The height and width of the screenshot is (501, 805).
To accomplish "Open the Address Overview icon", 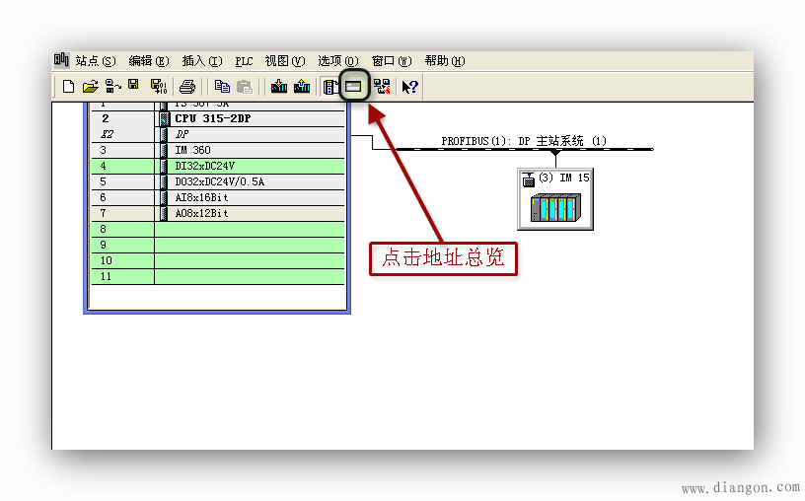I will [x=353, y=87].
